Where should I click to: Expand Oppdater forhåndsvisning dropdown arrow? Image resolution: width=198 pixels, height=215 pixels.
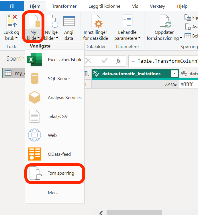pyautogui.click(x=181, y=38)
